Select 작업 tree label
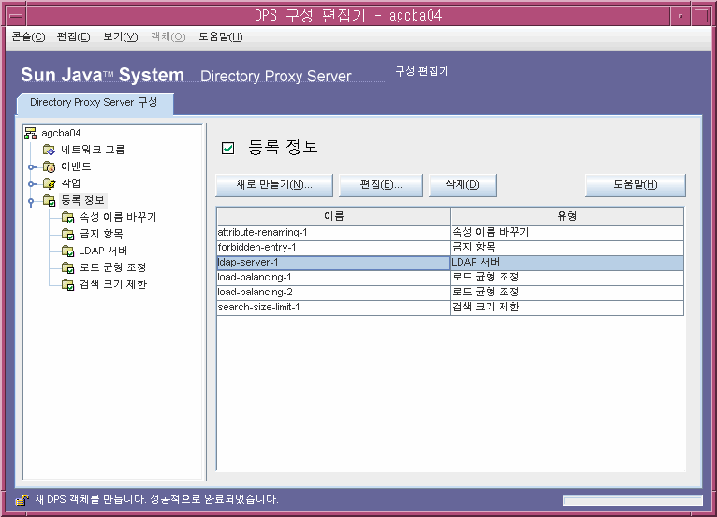The image size is (717, 517). pos(71,183)
